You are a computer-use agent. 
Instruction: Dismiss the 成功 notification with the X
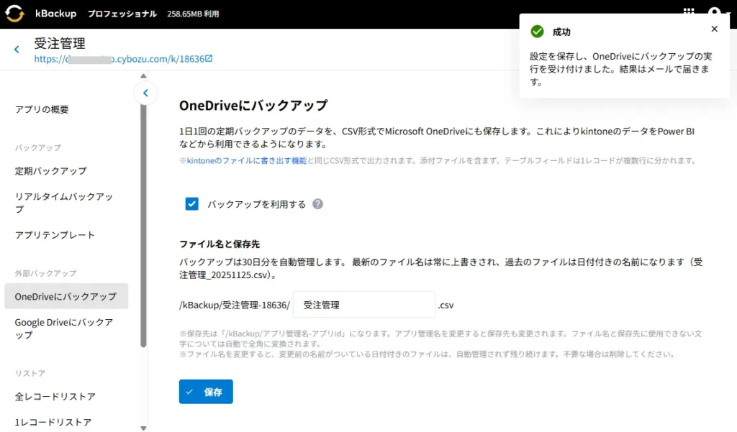point(714,29)
